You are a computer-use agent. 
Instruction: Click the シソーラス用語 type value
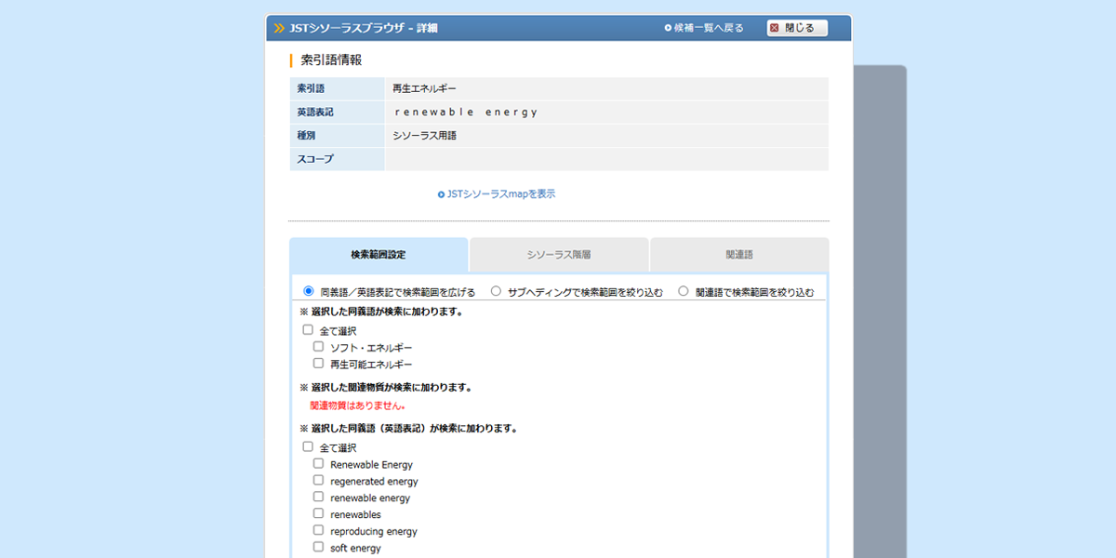(x=424, y=136)
